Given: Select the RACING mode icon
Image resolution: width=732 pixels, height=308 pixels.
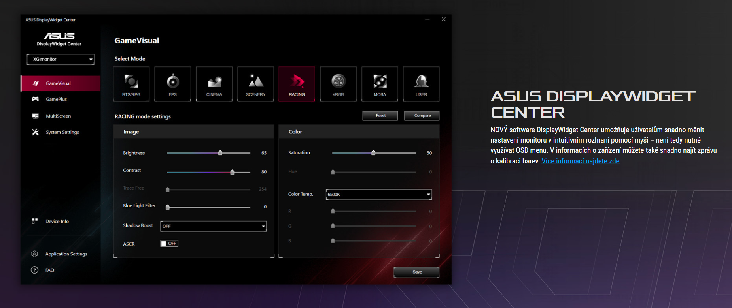Looking at the screenshot, I should (x=297, y=84).
